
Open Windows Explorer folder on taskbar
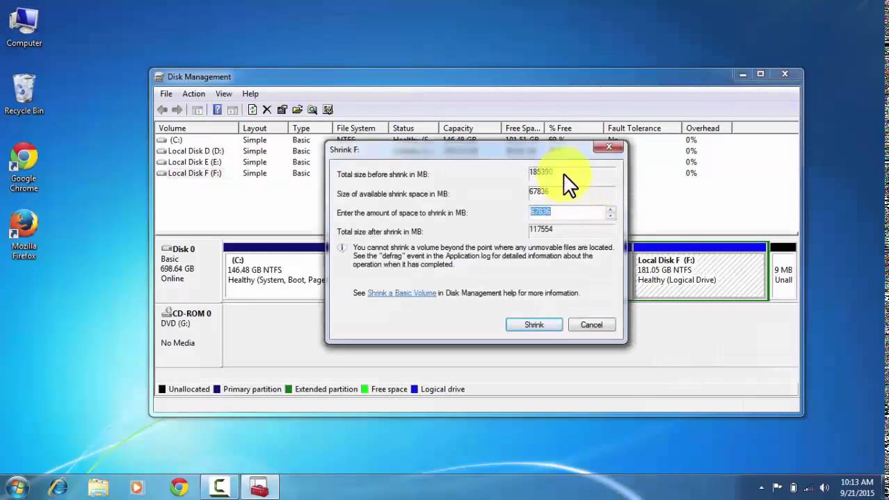coord(99,487)
